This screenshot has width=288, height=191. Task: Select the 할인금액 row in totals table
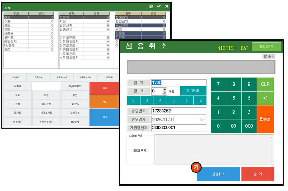point(140,21)
